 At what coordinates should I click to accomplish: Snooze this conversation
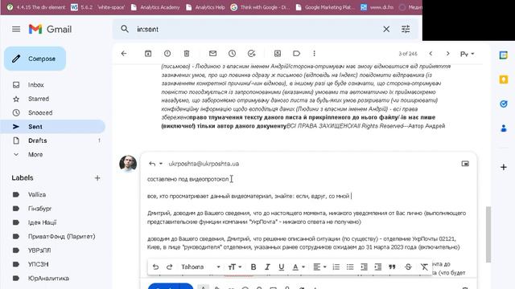233,54
